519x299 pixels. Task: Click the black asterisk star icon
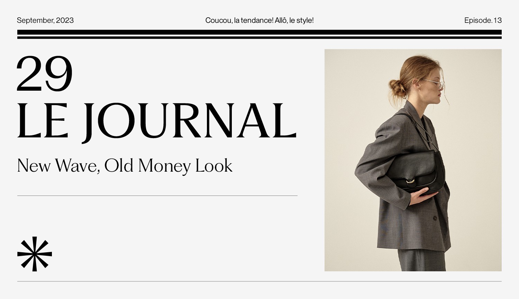pos(35,254)
